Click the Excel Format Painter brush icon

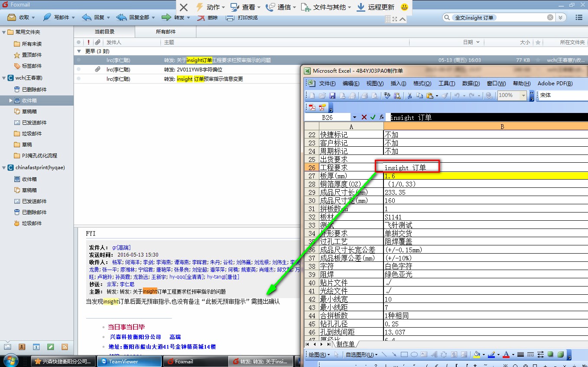click(445, 96)
